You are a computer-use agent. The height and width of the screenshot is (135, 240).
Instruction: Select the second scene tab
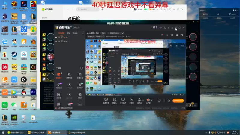[69, 33]
